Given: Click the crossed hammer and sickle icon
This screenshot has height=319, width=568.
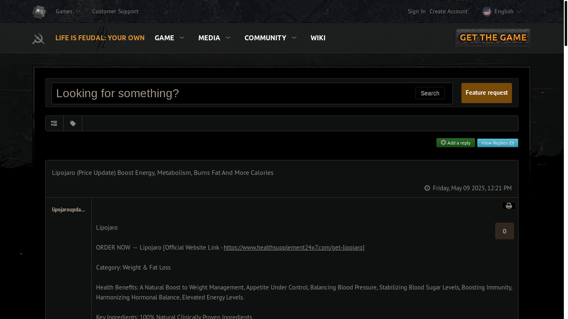Looking at the screenshot, I should tap(38, 38).
